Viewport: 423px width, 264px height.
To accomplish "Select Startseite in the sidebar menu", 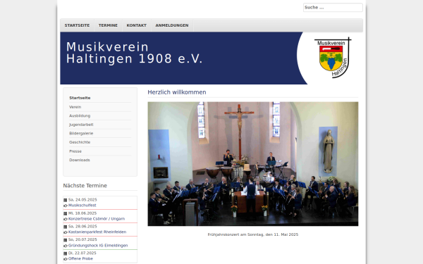I will (x=80, y=98).
